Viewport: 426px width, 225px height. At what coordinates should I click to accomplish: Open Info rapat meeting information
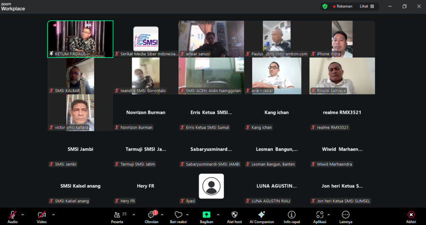pyautogui.click(x=292, y=215)
